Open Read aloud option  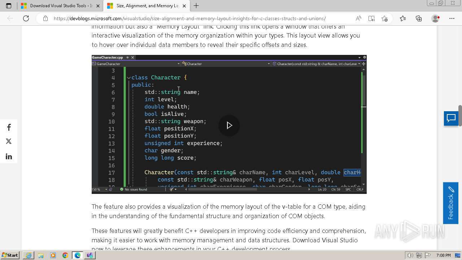click(358, 18)
